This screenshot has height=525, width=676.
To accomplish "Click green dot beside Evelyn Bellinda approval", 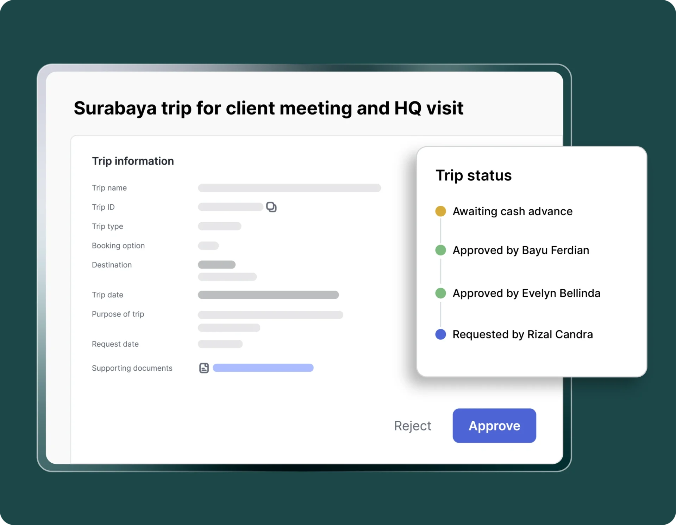I will click(440, 293).
